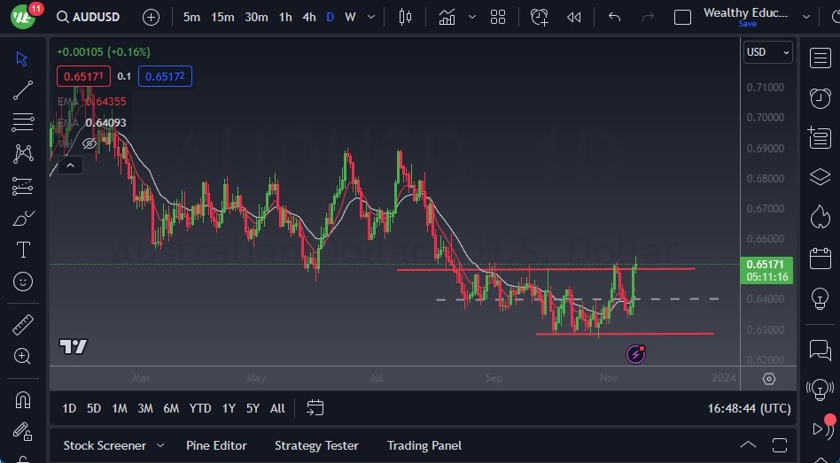Switch to the Pine Editor tab
Image resolution: width=840 pixels, height=463 pixels.
(x=216, y=445)
